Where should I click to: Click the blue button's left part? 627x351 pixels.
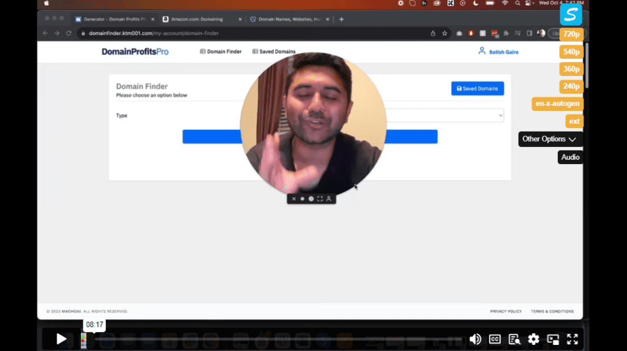coord(212,137)
